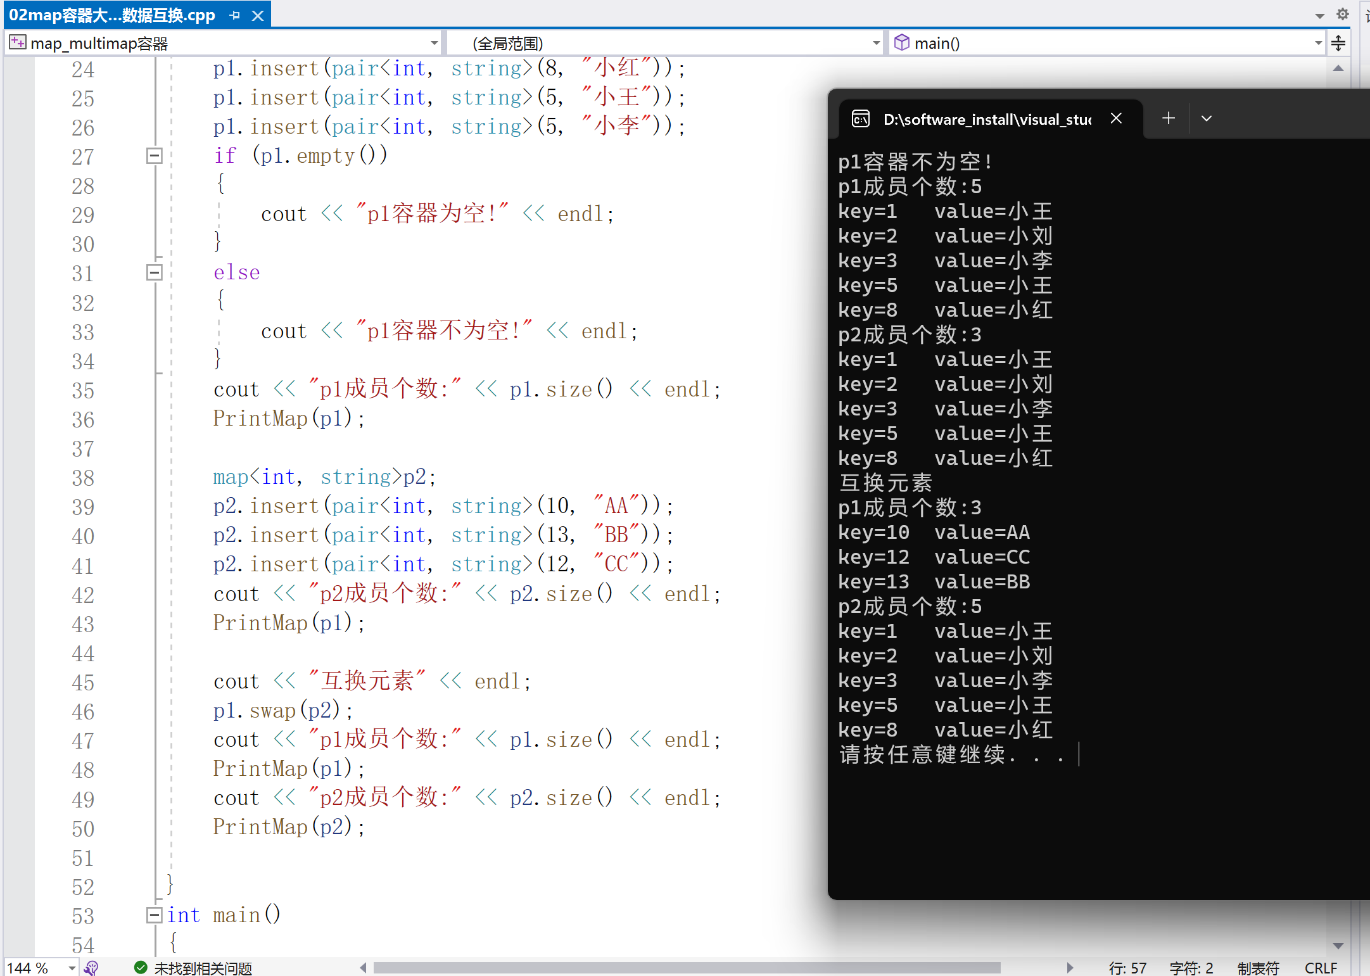Click the PrintMap(p2) call on line 50

pyautogui.click(x=289, y=827)
